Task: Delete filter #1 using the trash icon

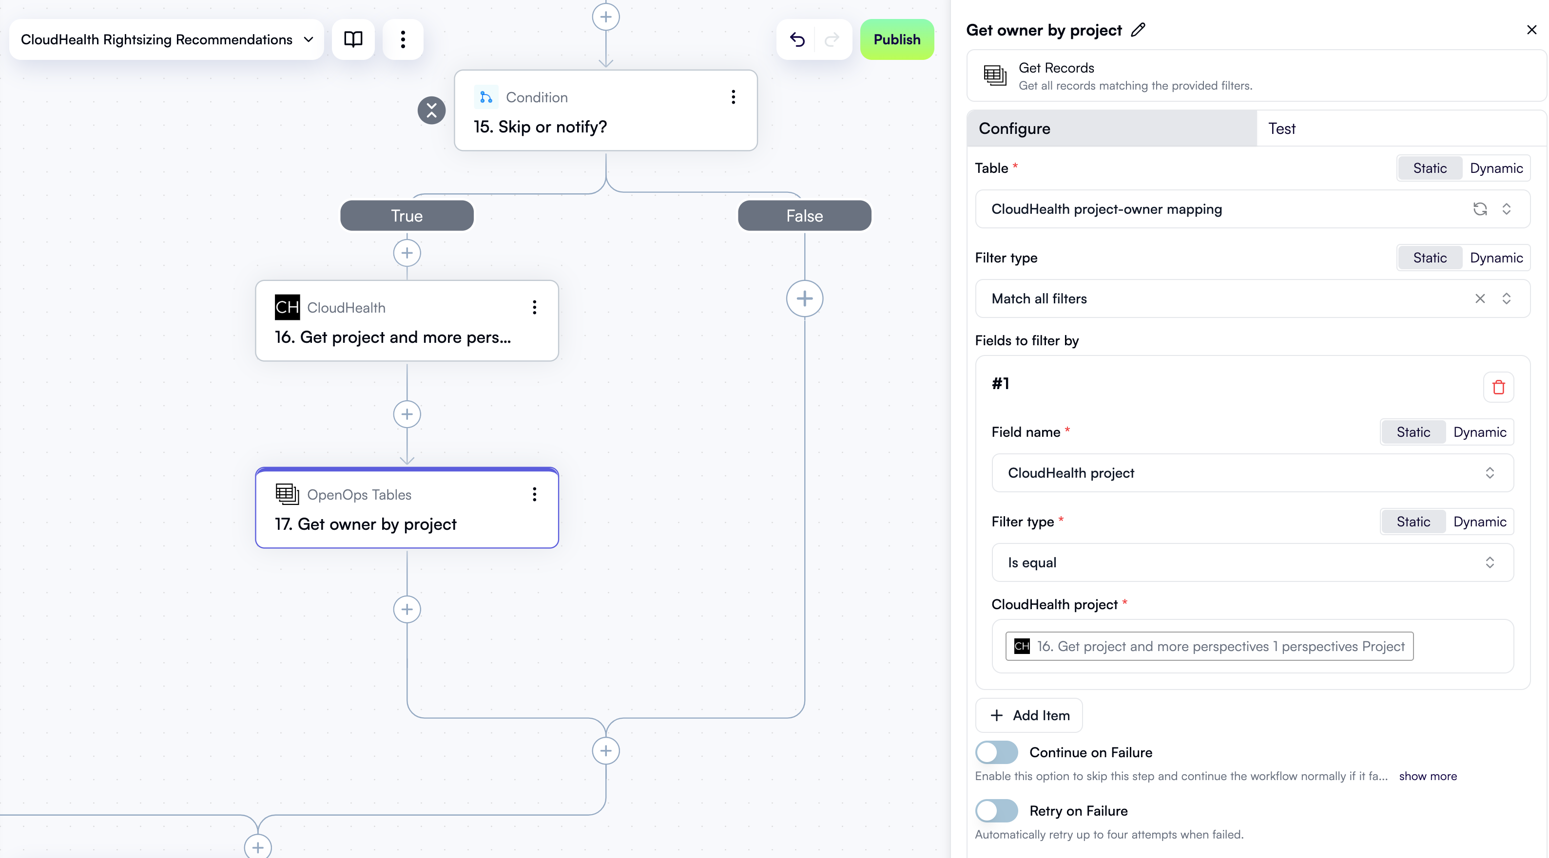Action: [1498, 387]
